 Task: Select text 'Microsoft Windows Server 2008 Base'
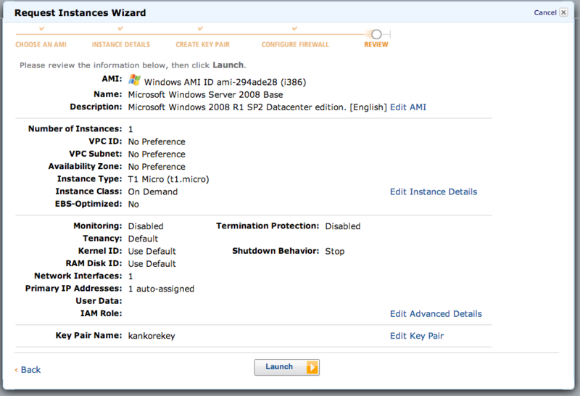tap(206, 95)
